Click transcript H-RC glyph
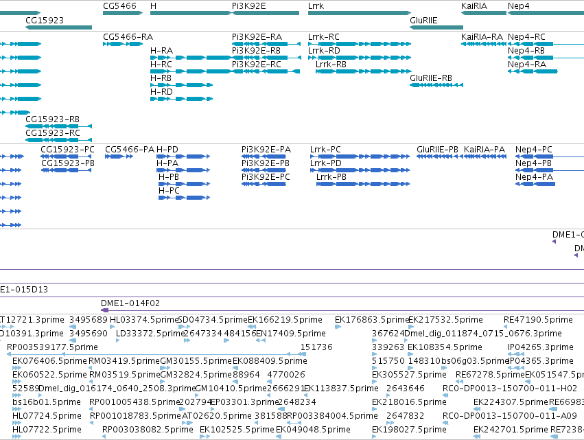 pos(191,71)
